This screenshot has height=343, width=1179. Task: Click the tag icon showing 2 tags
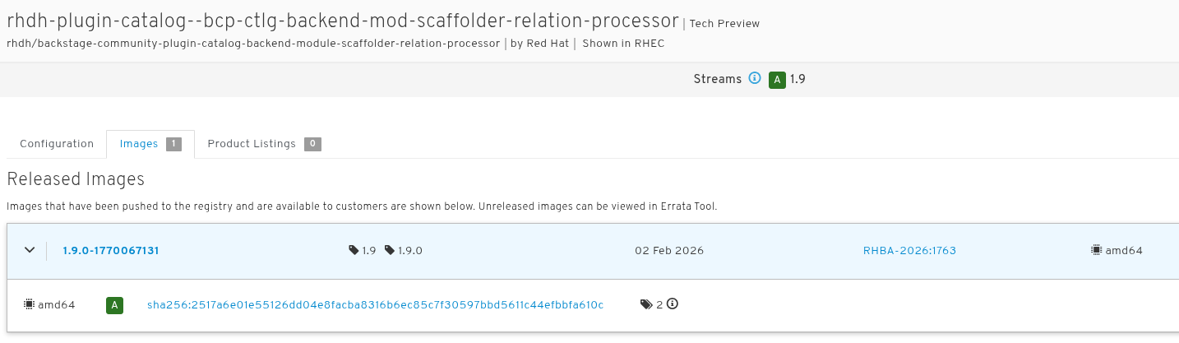click(645, 304)
